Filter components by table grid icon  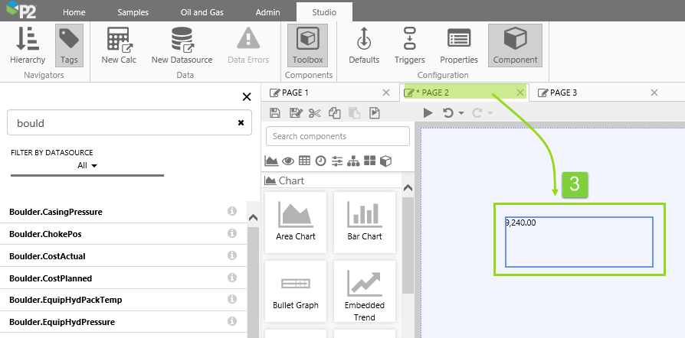coord(304,161)
